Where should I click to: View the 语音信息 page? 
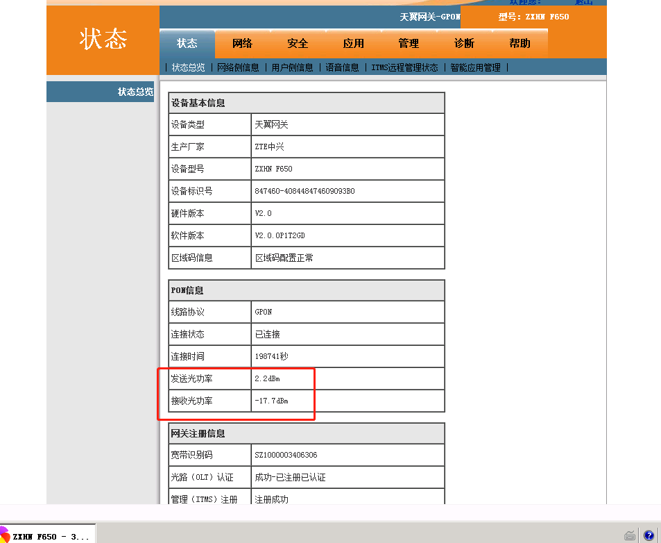coord(343,67)
